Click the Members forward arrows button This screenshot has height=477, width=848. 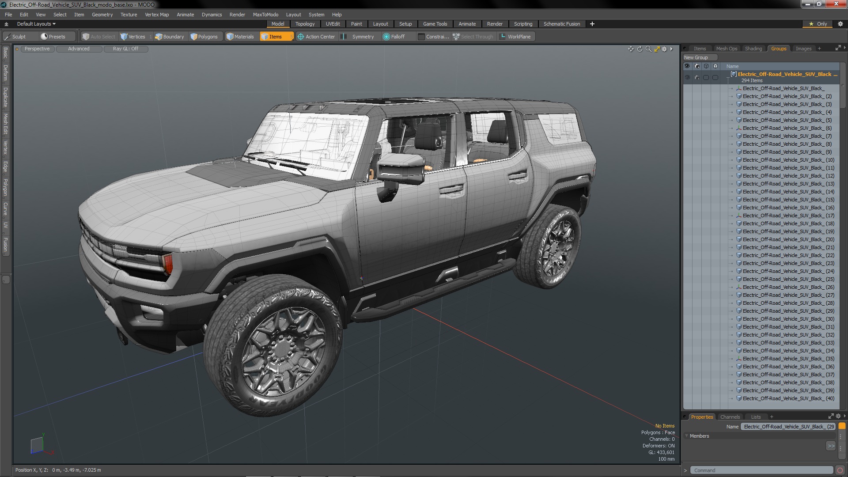pyautogui.click(x=831, y=446)
